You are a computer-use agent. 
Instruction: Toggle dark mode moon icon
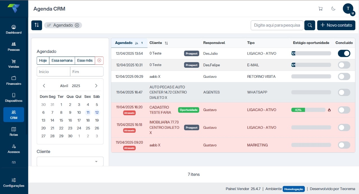coord(333,9)
